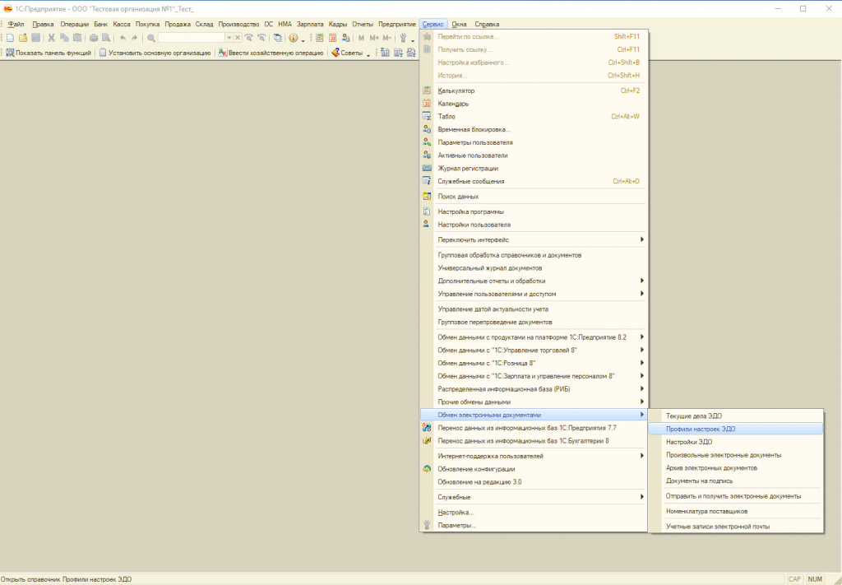Select Настройки ЭДО submenu item
842x585 pixels.
pos(736,442)
